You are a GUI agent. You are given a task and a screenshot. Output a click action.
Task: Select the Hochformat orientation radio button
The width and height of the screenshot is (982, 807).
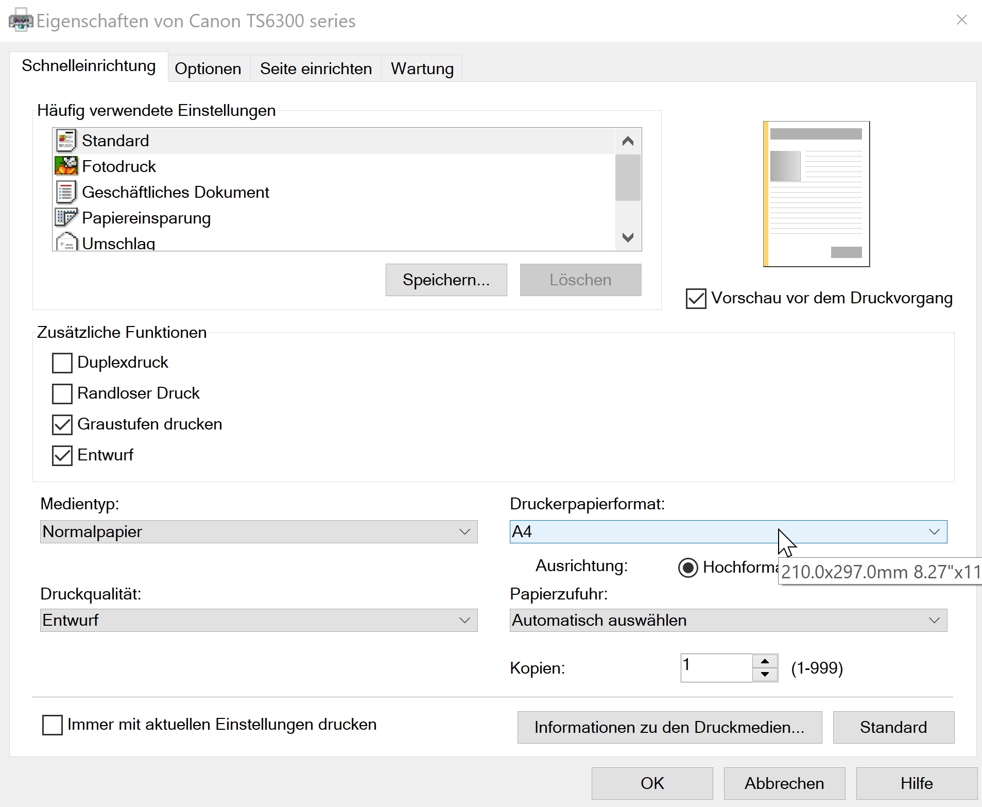tap(688, 568)
